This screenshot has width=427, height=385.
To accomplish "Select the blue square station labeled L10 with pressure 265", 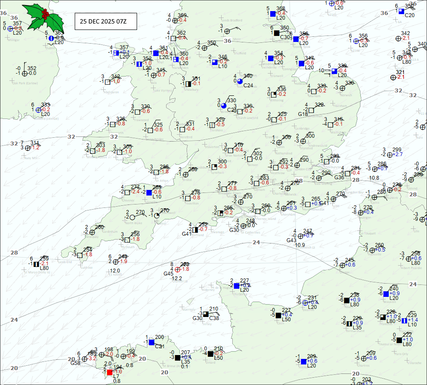I will point(149,192).
